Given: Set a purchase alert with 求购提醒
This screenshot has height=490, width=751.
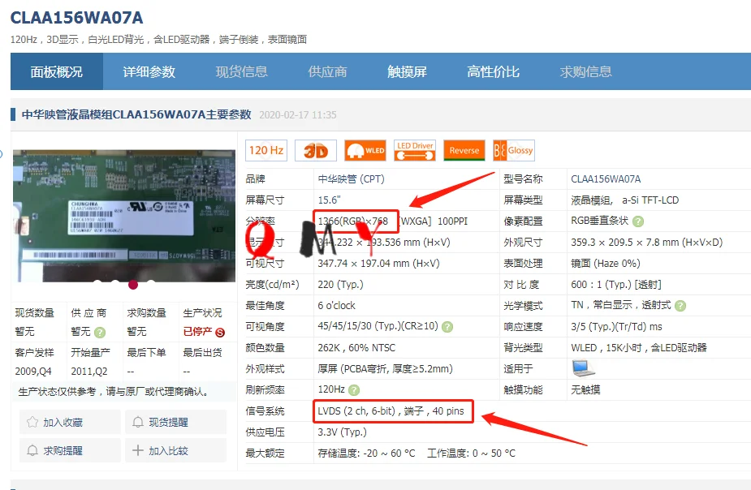Looking at the screenshot, I should (70, 450).
